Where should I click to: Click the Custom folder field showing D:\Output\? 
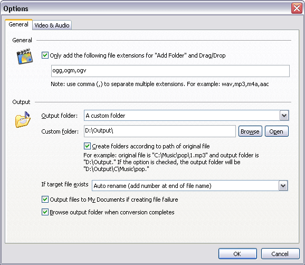(x=160, y=131)
